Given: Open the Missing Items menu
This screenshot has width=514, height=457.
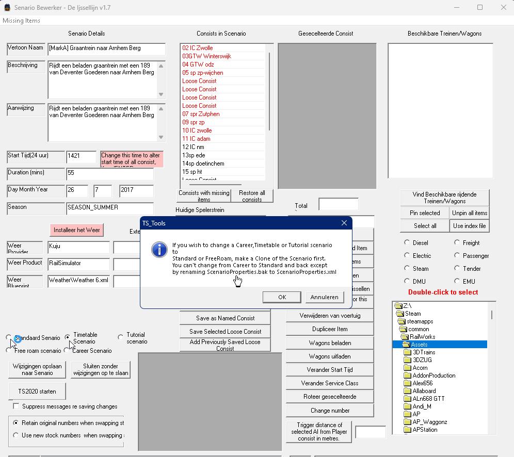Looking at the screenshot, I should click(21, 21).
